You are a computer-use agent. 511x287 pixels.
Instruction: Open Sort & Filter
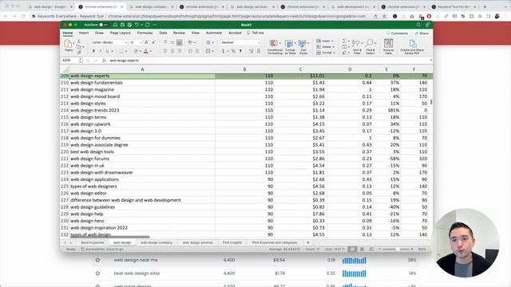(357, 47)
